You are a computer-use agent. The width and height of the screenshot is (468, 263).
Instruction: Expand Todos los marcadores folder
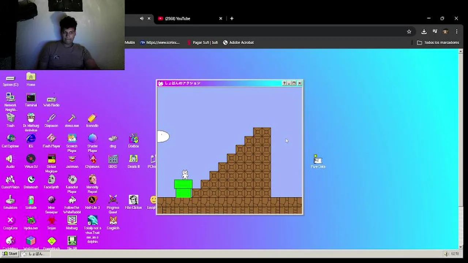tap(438, 42)
